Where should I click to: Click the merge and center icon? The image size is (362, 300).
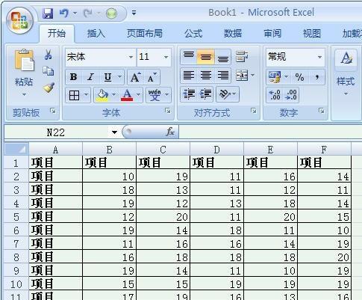(242, 76)
